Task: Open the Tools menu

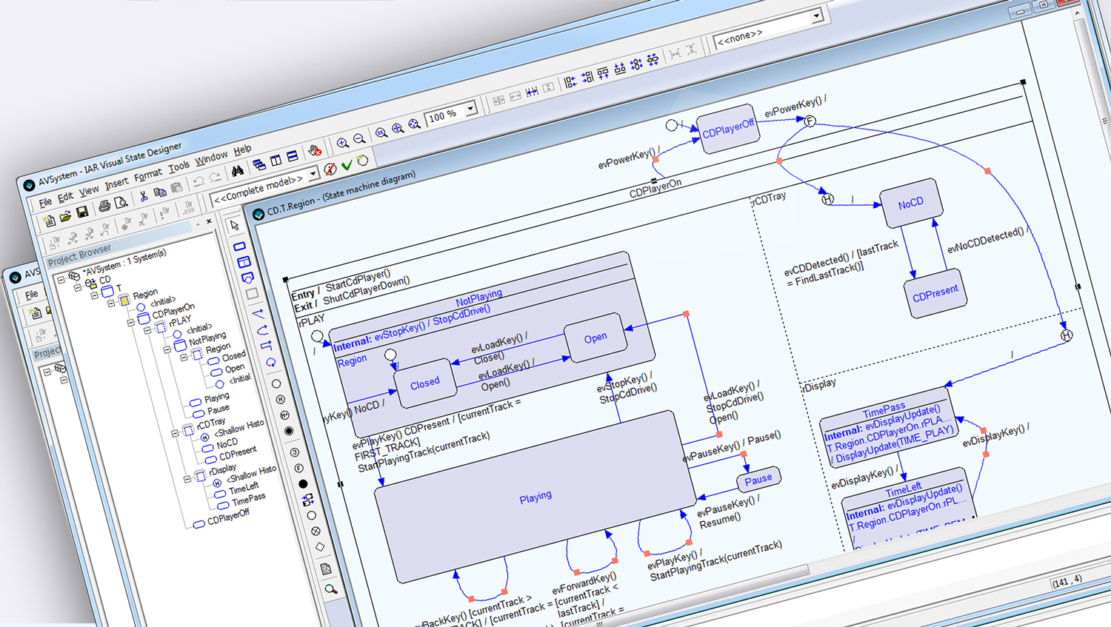Action: 179,167
